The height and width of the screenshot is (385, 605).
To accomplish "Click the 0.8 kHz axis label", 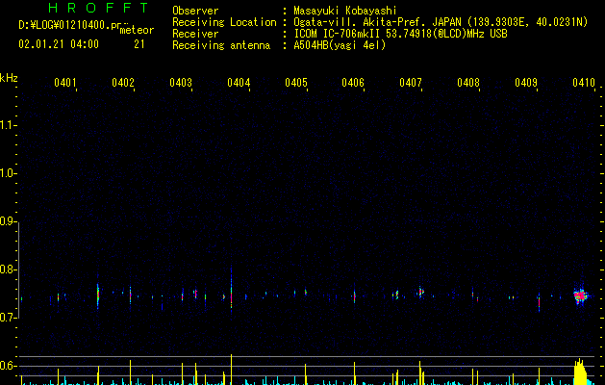I will tap(8, 269).
